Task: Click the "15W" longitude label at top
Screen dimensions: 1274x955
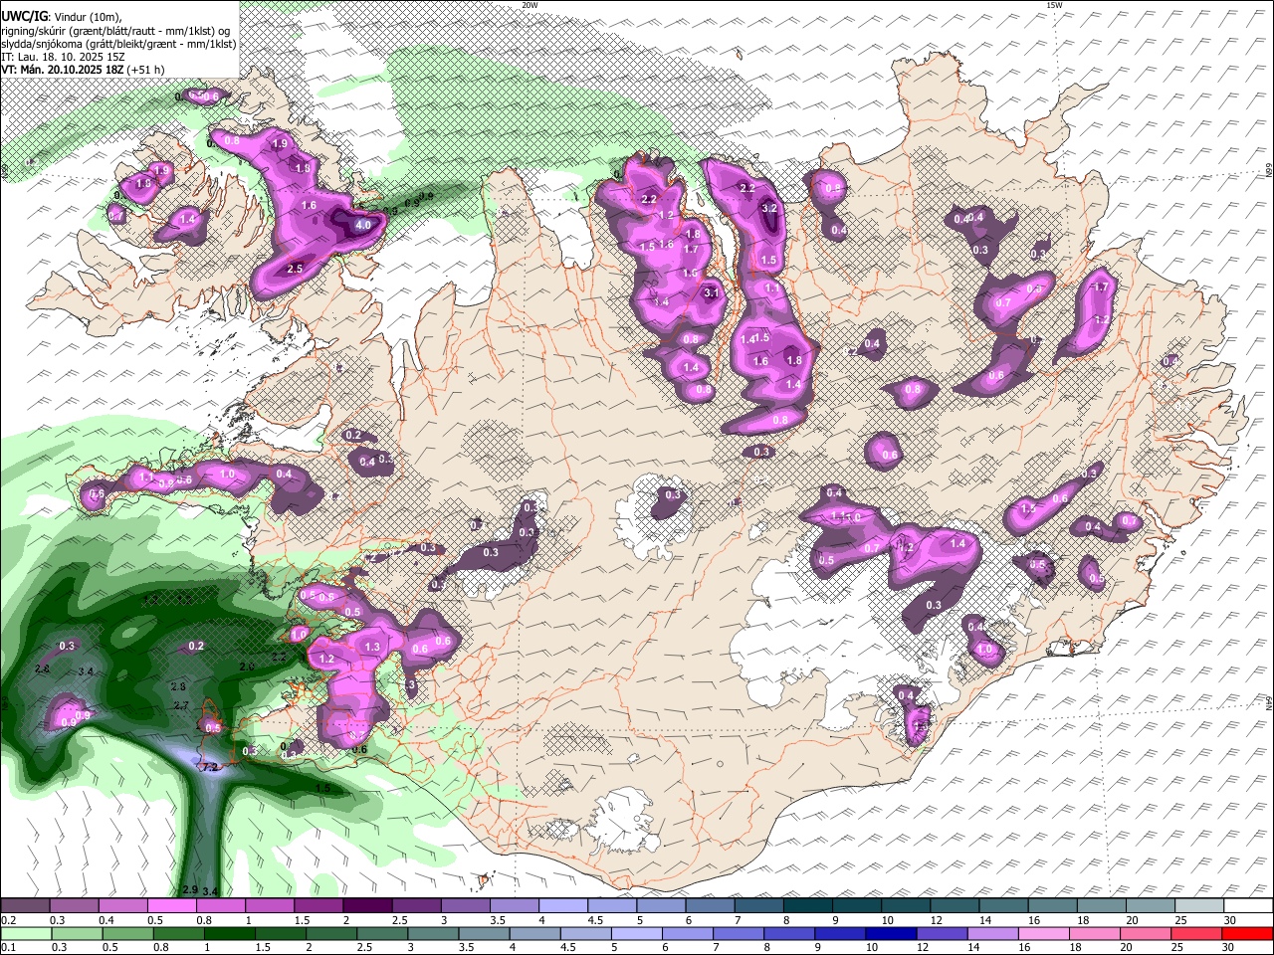Action: point(1054,5)
